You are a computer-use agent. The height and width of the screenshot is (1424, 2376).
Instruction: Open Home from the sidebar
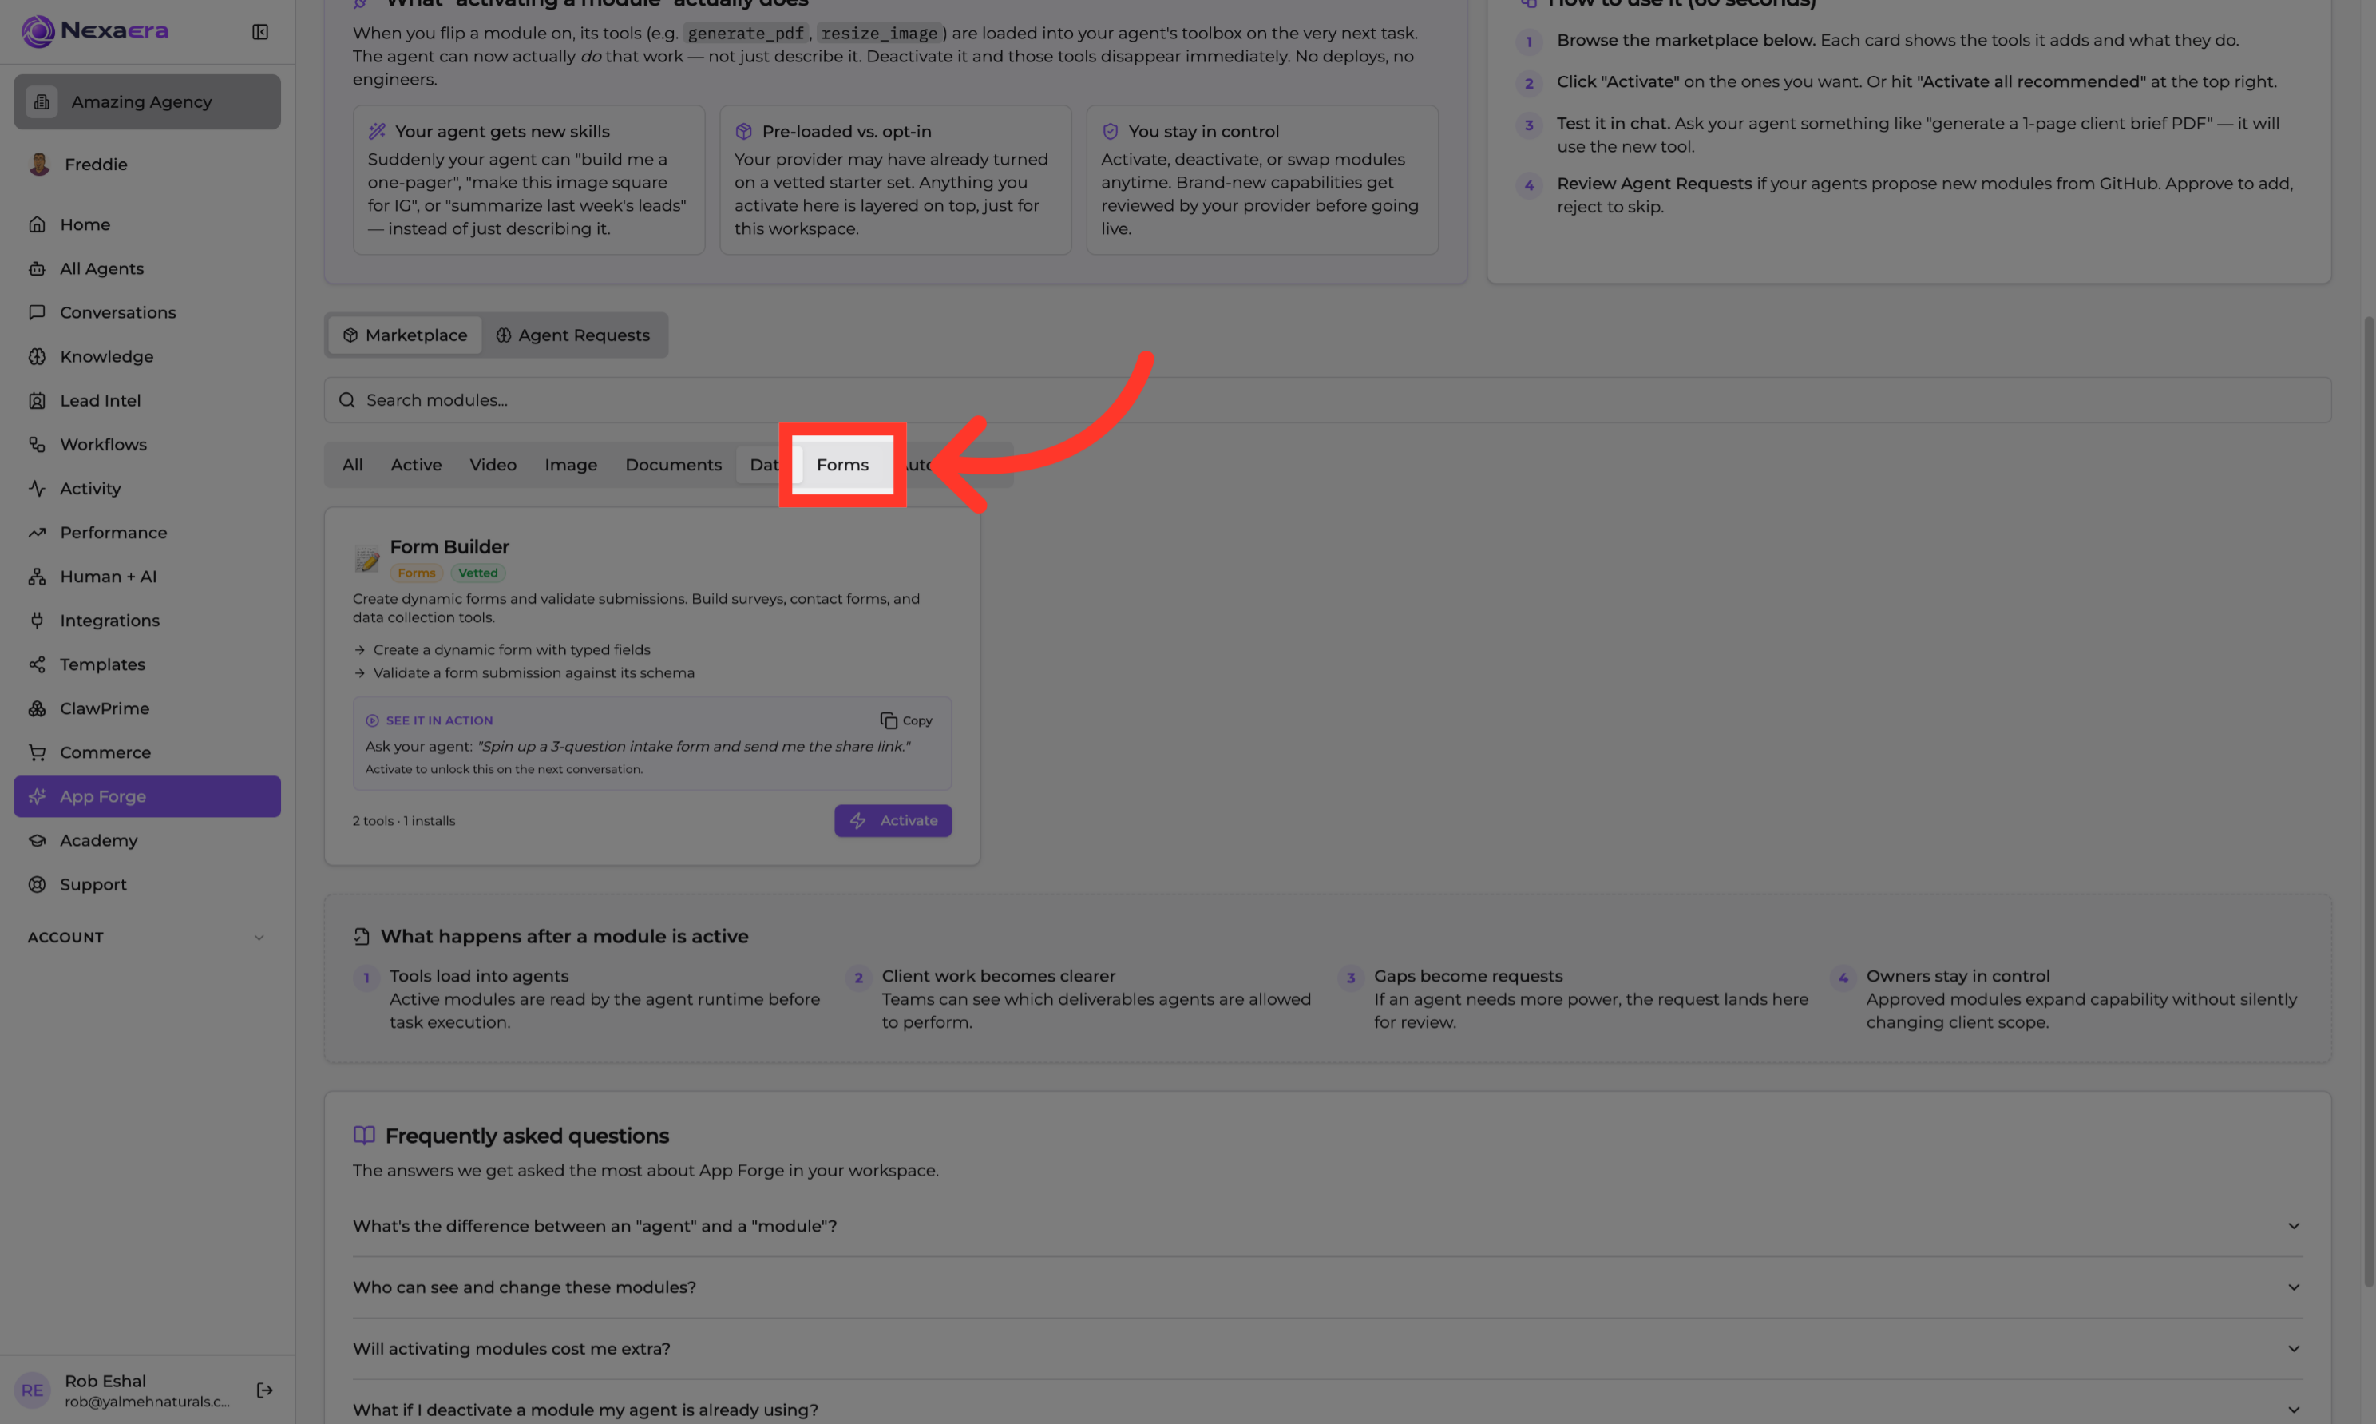[x=147, y=224]
